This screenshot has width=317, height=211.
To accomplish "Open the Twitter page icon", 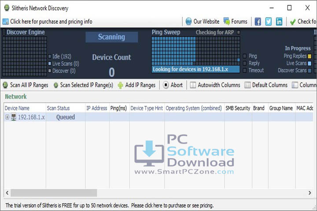I will (268, 22).
